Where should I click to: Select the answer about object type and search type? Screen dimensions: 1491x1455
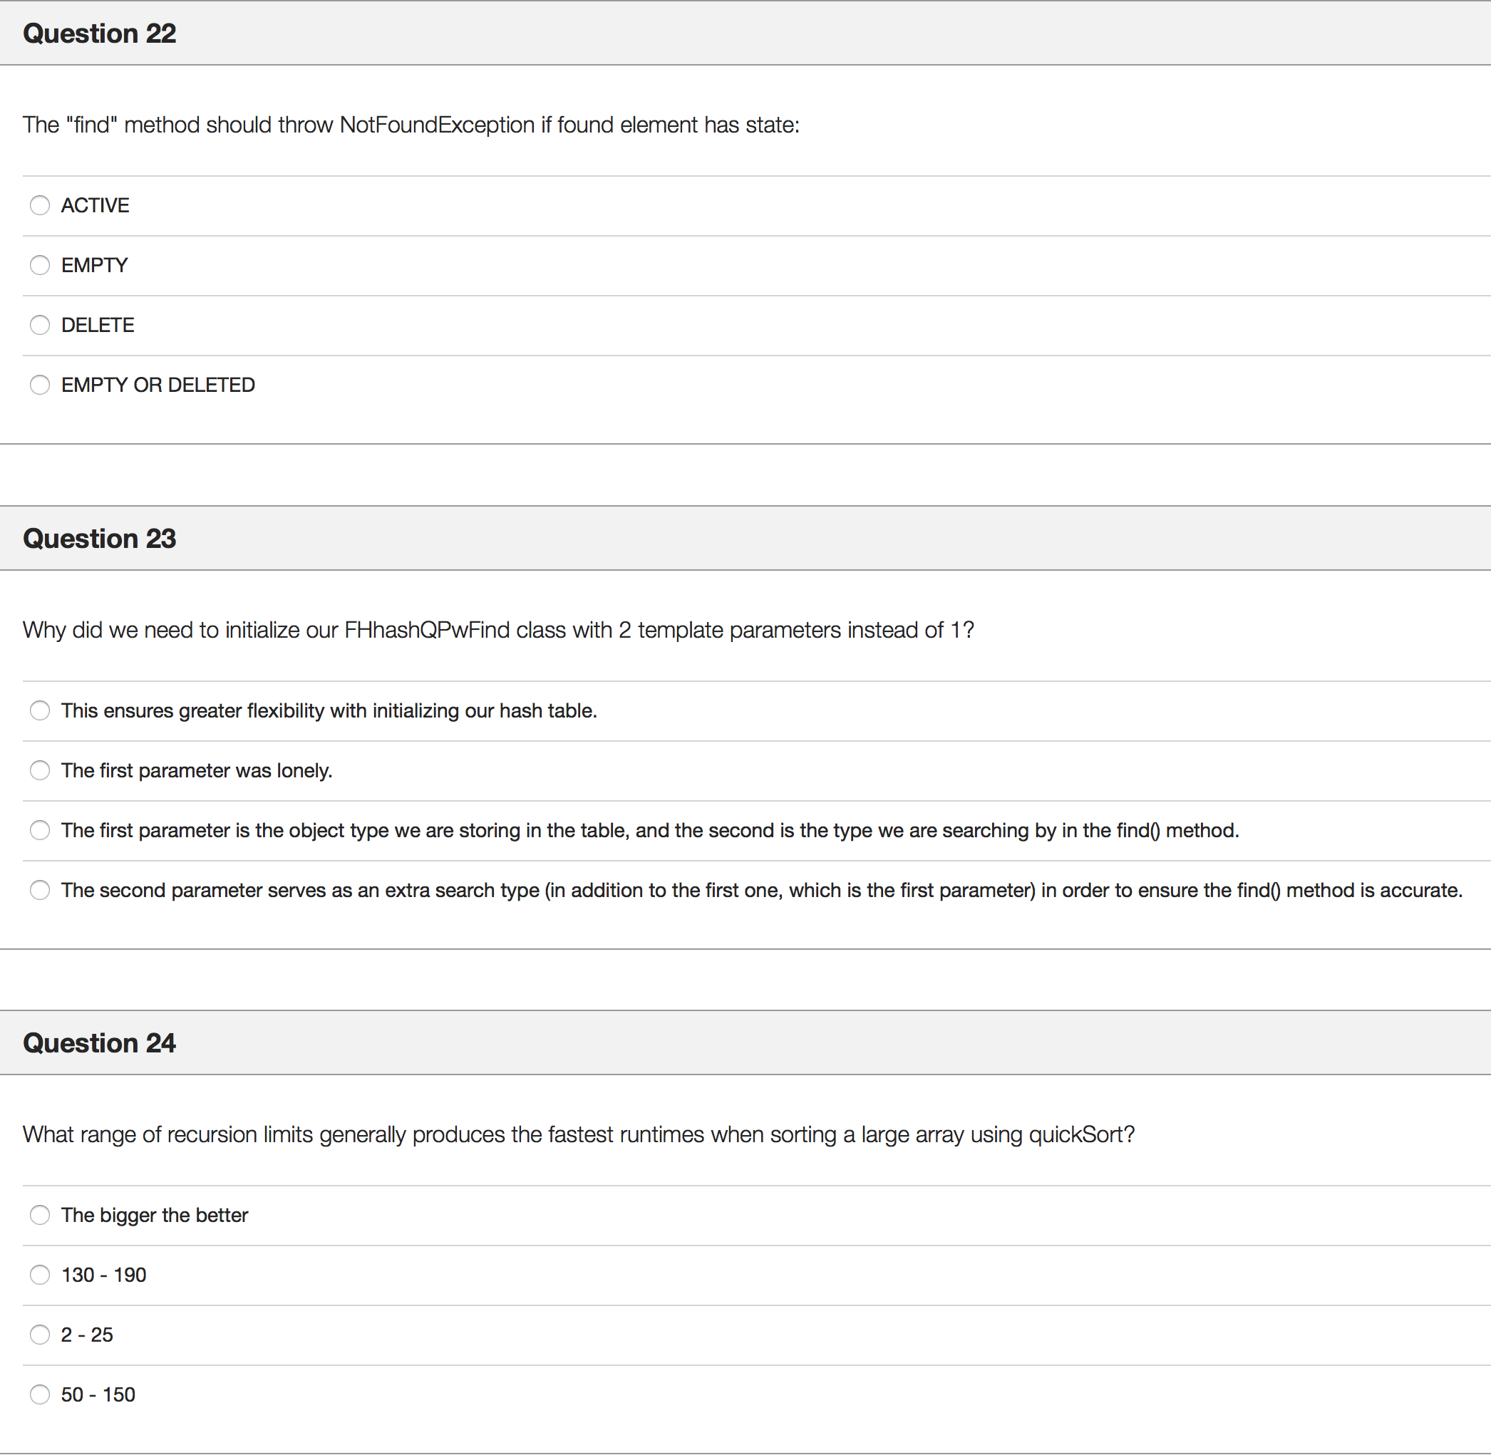click(x=41, y=830)
